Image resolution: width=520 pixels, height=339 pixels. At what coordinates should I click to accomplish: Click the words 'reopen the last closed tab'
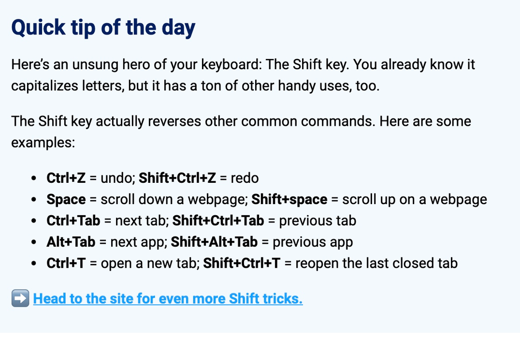[376, 264]
